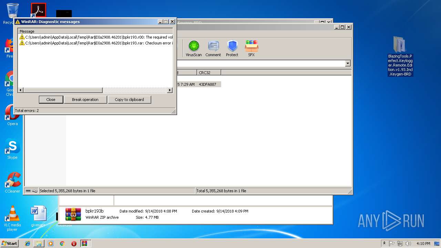Image resolution: width=441 pixels, height=248 pixels.
Task: Click the 4:10 PM system clock
Action: point(423,244)
